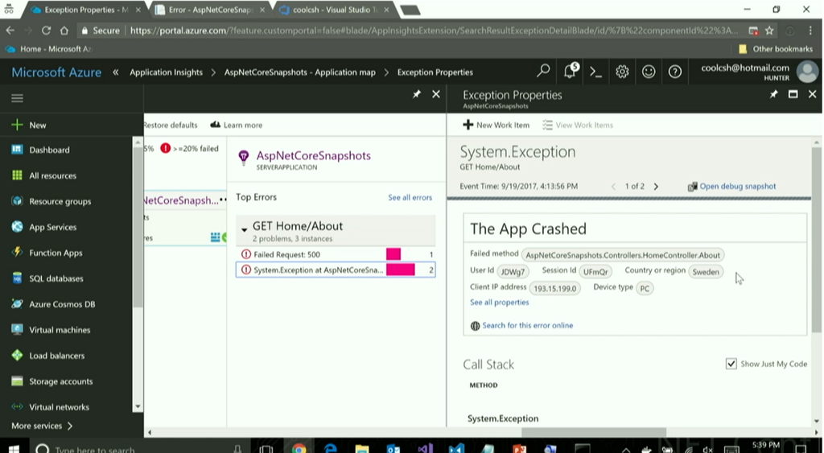
Task: Open the notifications bell icon
Action: tap(570, 72)
